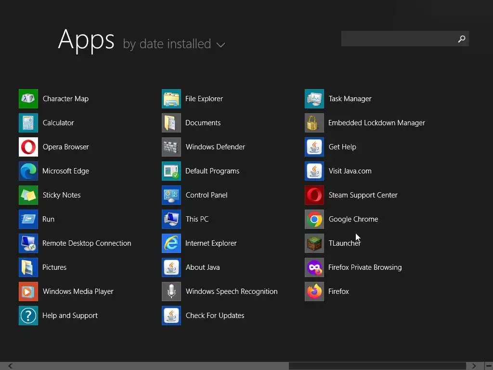Launch TLauncher grass-block icon
This screenshot has height=370, width=493.
pos(314,243)
